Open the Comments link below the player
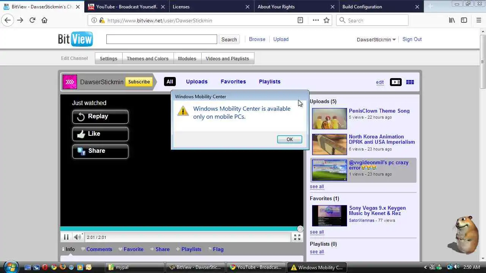This screenshot has height=273, width=486. (99, 249)
